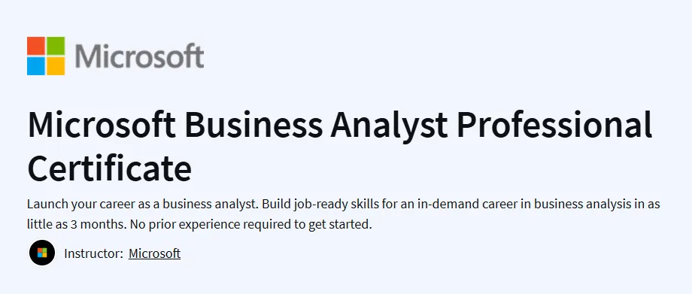692x294 pixels.
Task: Click the word 'Certificate' in the title
Action: click(110, 169)
